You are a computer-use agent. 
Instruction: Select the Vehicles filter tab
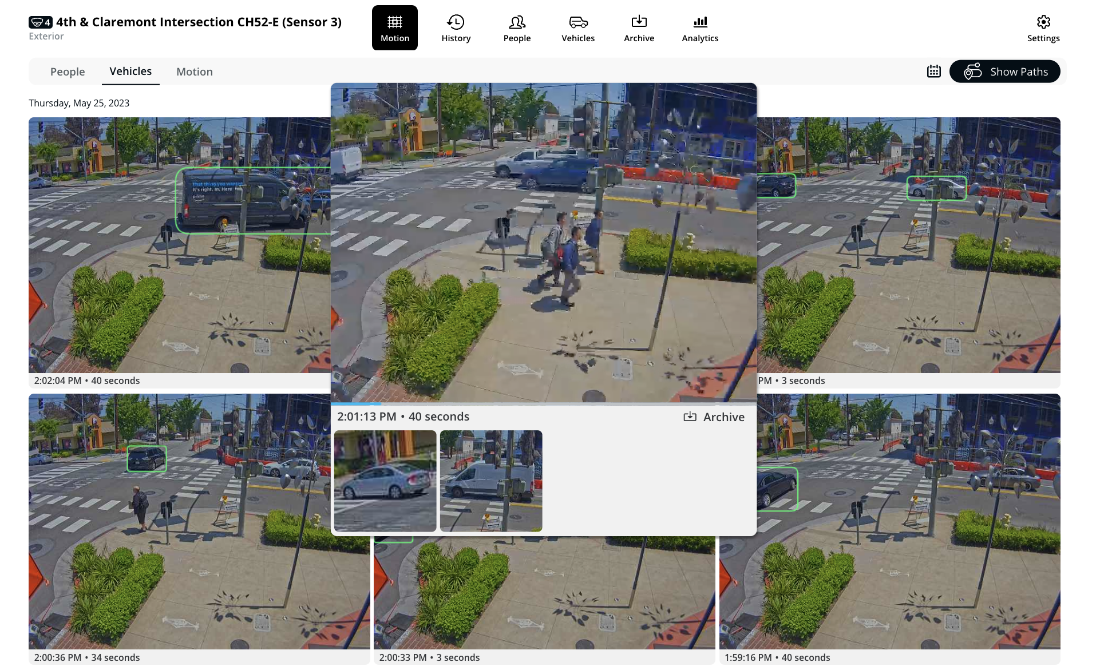pos(130,72)
